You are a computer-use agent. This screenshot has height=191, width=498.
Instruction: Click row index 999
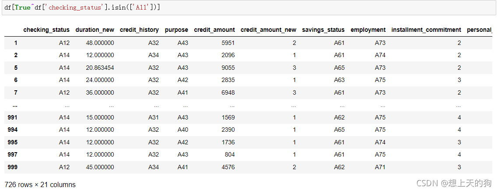pos(12,167)
